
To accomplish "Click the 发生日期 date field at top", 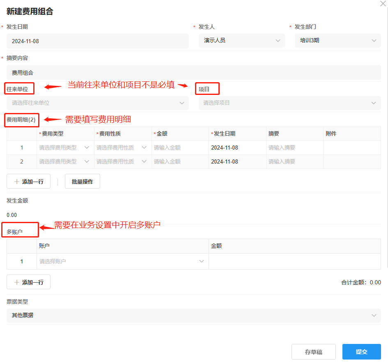I will 97,41.
